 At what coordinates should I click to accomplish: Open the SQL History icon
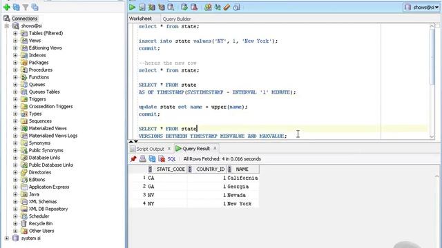pyautogui.click(x=236, y=7)
